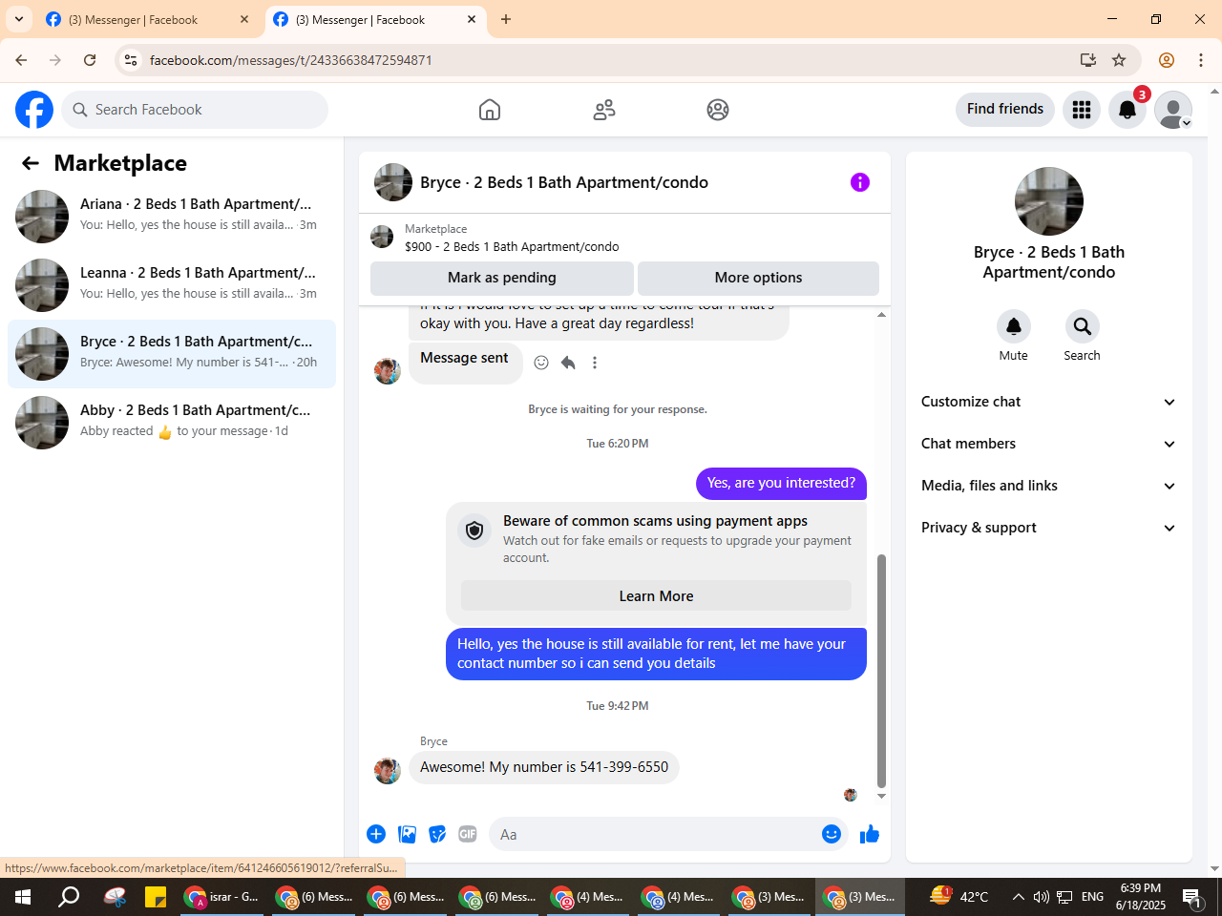Mute this conversation with the bell icon
The height and width of the screenshot is (916, 1222).
[x=1014, y=326]
